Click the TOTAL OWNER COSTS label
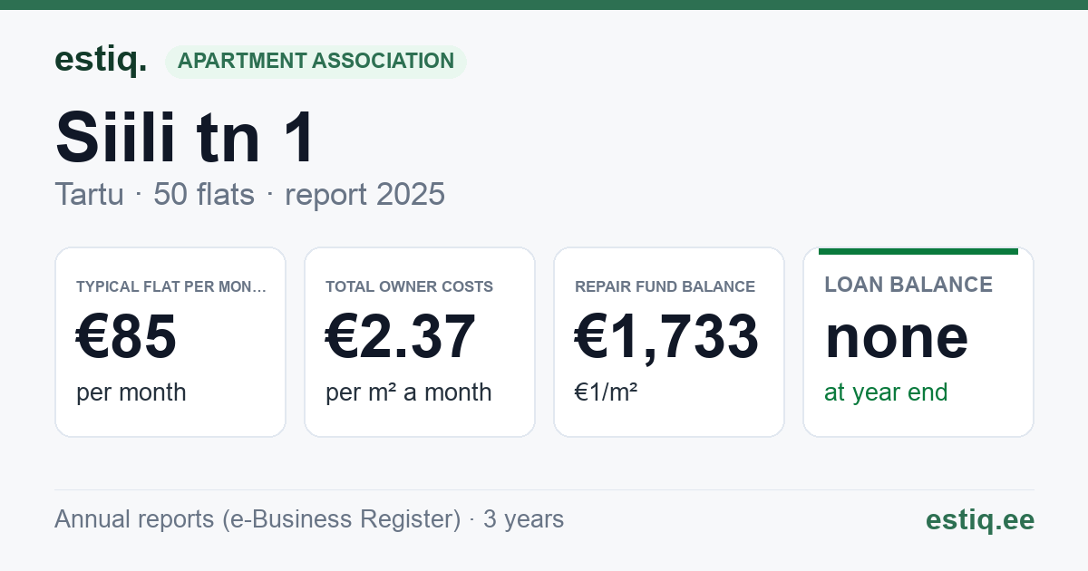 click(410, 286)
